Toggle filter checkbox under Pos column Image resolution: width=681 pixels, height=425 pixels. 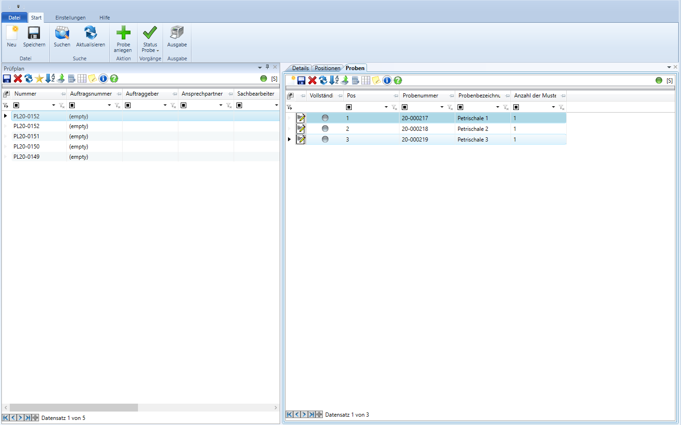[x=349, y=107]
